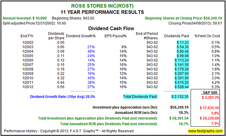Select dividend per share 0.05 for 1/2002
Image resolution: width=226 pixels, height=136 pixels.
coord(61,42)
